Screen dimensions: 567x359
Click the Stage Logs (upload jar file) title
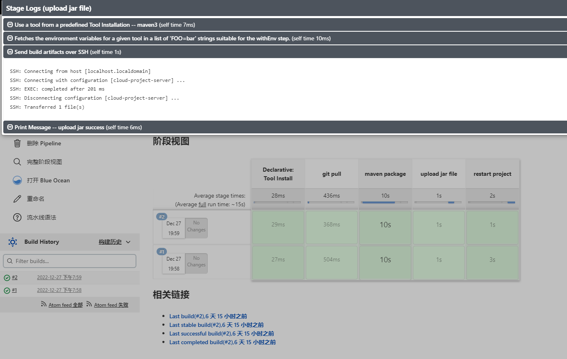tap(49, 8)
